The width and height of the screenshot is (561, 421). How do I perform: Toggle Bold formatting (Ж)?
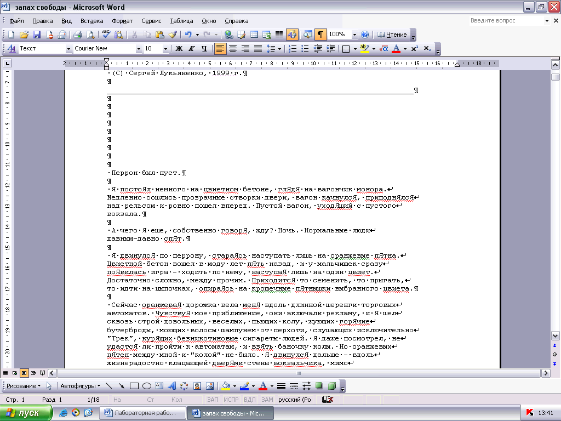[179, 49]
